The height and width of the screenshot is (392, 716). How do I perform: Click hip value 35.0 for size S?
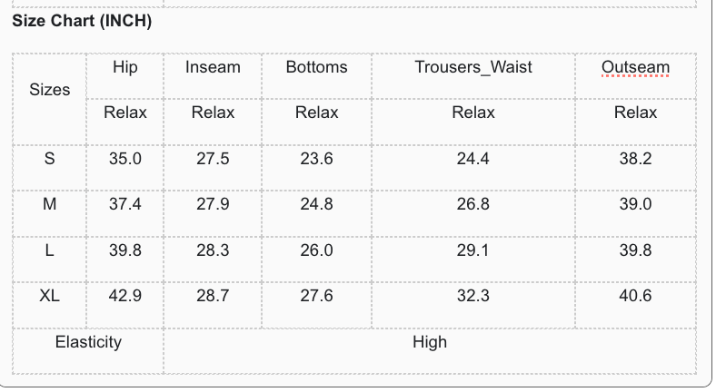click(125, 159)
